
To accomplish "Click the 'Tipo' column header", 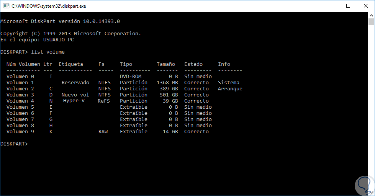I will point(126,64).
